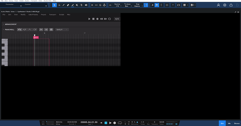Open the user account icon
This screenshot has width=241, height=126.
218,5
